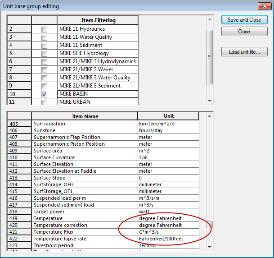The width and height of the screenshot is (274, 258).
Task: Click the Unit column header
Action: tap(168, 116)
